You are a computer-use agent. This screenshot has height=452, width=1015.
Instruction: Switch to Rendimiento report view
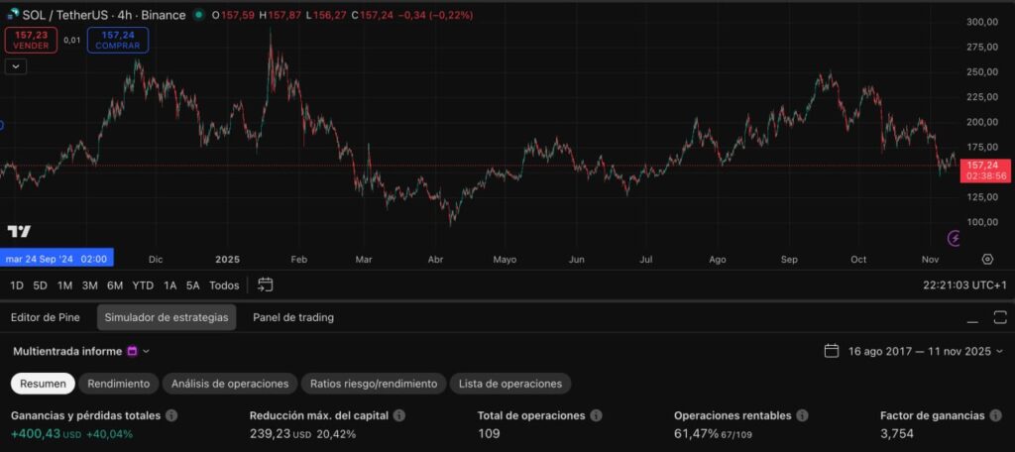(119, 384)
